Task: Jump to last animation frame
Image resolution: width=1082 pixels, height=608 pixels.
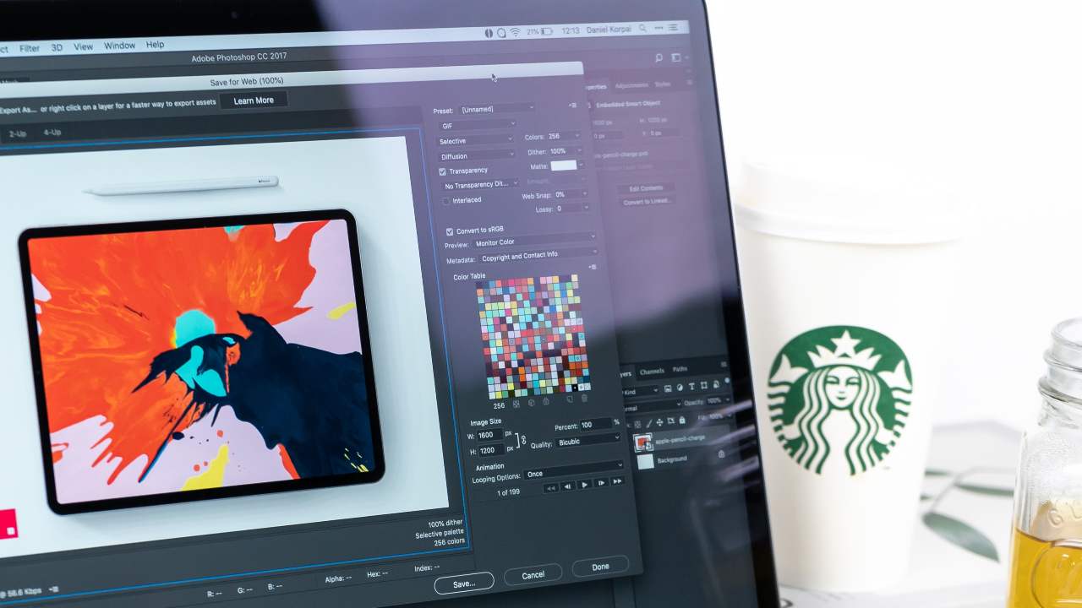Action: coord(617,481)
